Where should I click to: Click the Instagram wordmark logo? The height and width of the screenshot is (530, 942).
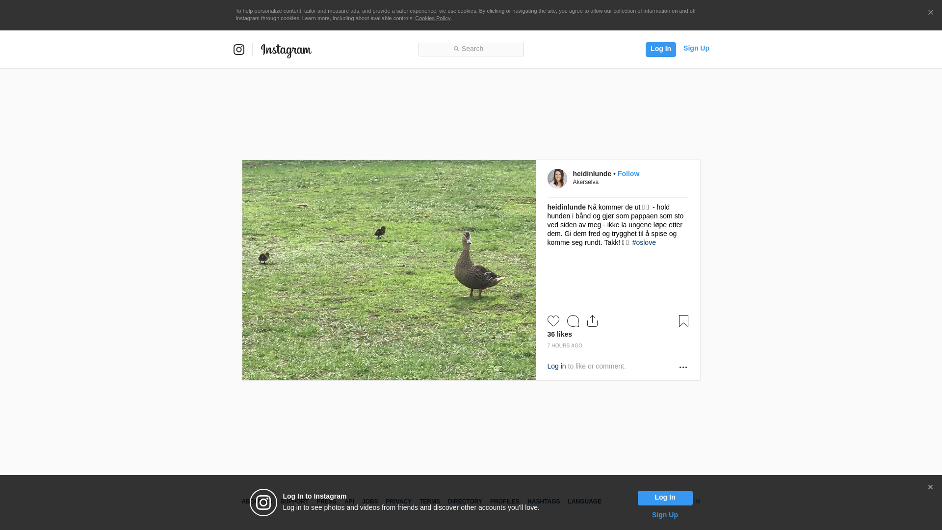pyautogui.click(x=286, y=51)
